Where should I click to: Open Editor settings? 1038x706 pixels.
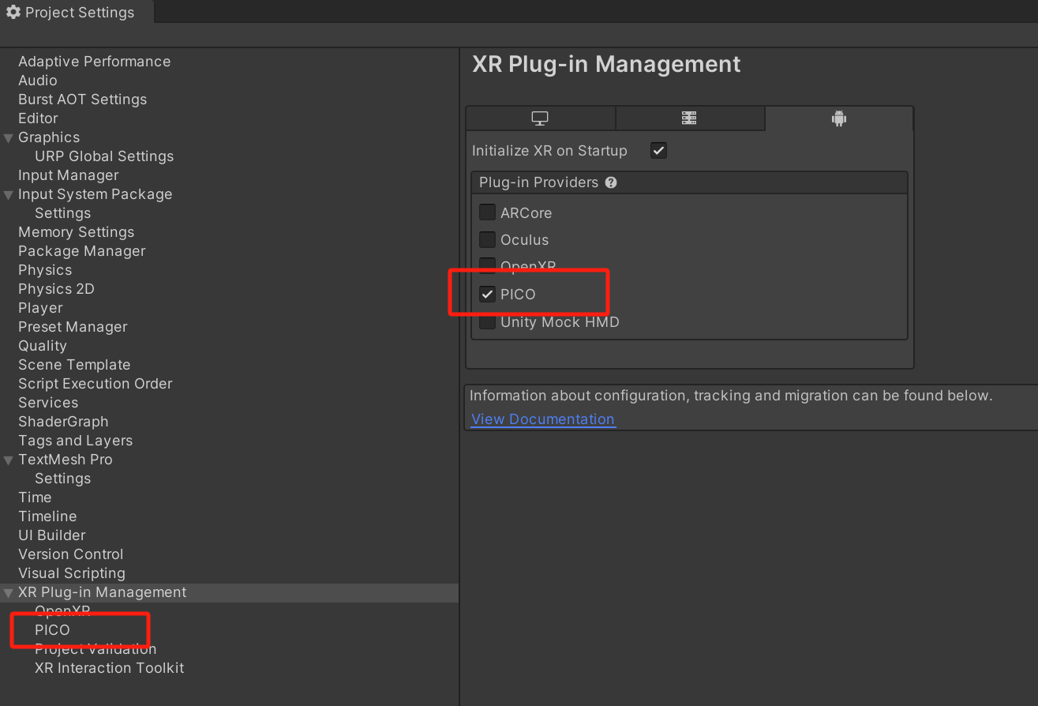click(38, 118)
